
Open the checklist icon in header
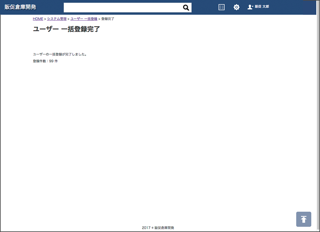(x=221, y=7)
